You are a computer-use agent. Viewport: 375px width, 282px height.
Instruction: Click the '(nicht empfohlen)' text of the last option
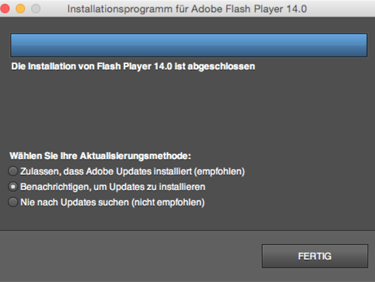[x=168, y=202]
